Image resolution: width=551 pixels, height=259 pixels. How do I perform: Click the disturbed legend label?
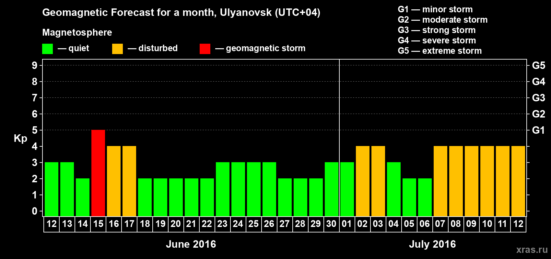(158, 48)
